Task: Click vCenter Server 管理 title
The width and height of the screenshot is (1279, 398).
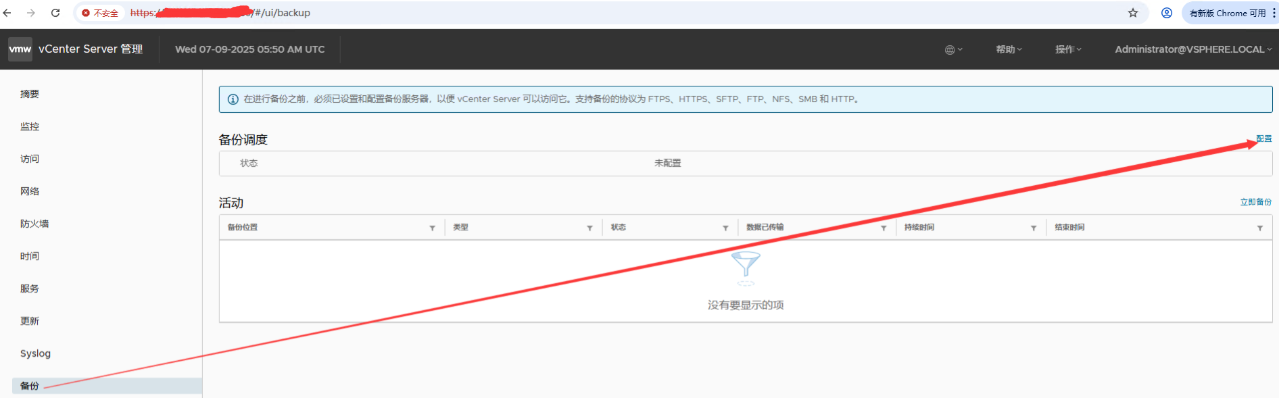Action: tap(91, 49)
